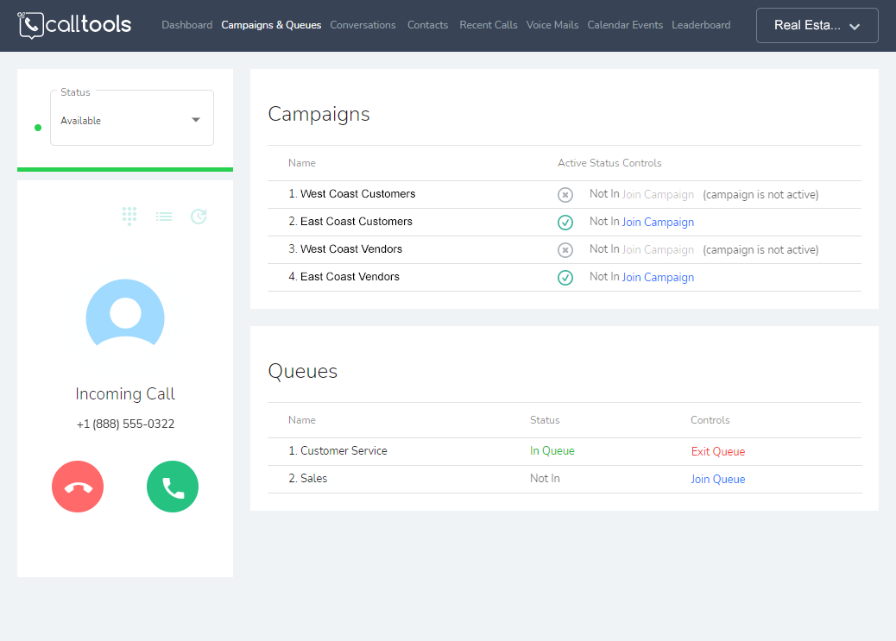The width and height of the screenshot is (896, 641).
Task: Open the dialpad keypad
Action: tap(129, 217)
